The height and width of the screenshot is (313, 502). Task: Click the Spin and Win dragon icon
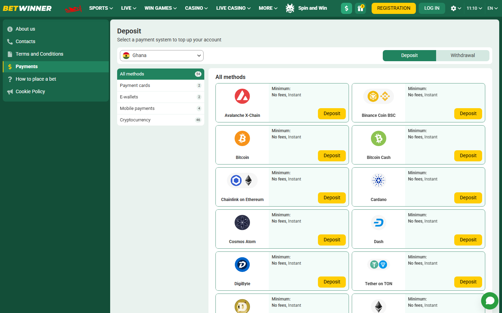click(x=290, y=8)
